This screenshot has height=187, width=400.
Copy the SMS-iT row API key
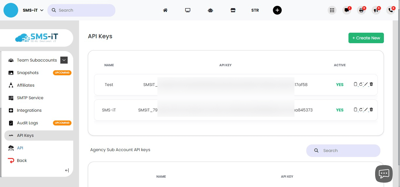pos(355,110)
